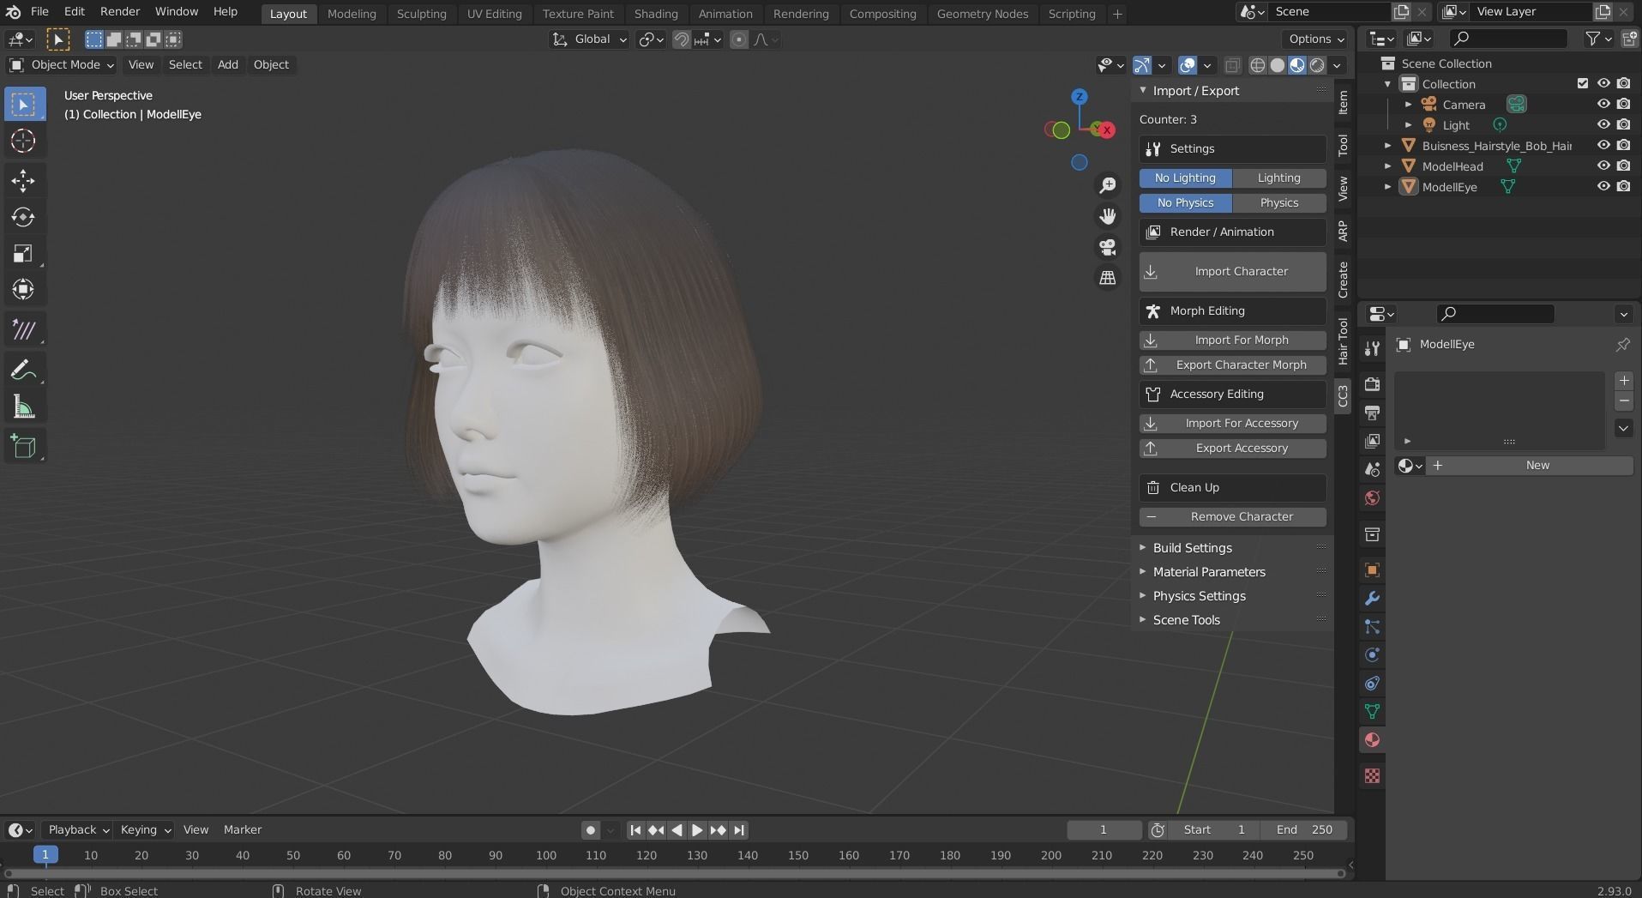Open the Object Mode dropdown
The height and width of the screenshot is (898, 1642).
[x=62, y=64]
